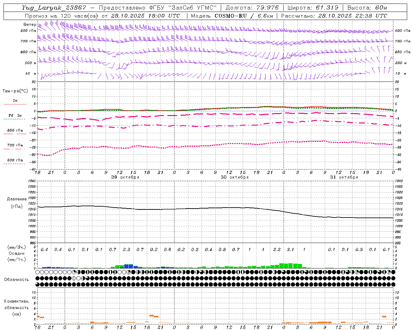Click the Ветер panel label
Screen dimensions: 412x330
pyautogui.click(x=30, y=24)
